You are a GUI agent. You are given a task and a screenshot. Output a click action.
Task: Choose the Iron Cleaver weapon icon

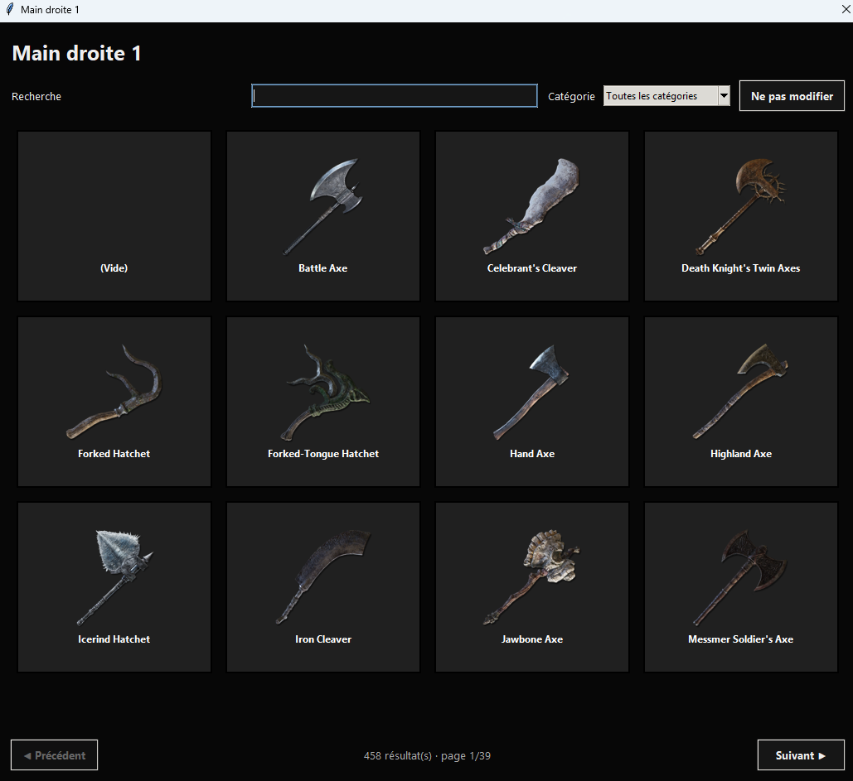[323, 578]
